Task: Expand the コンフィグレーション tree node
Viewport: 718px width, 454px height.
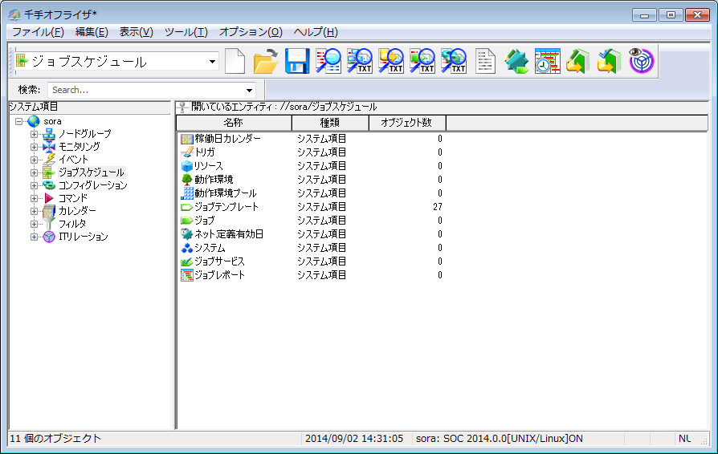Action: pyautogui.click(x=34, y=185)
